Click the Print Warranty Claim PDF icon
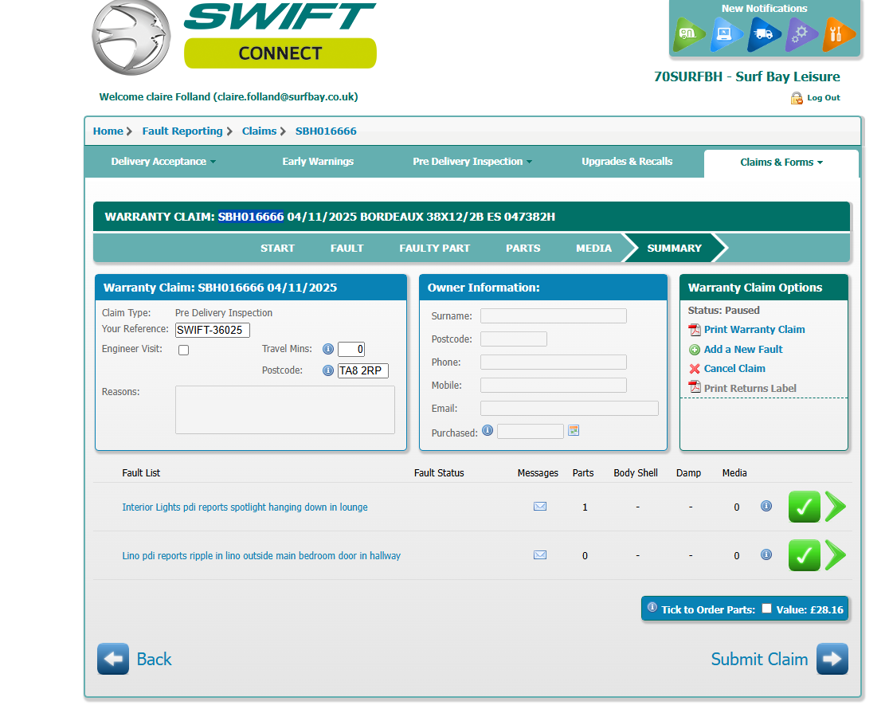The image size is (889, 709). coord(695,330)
